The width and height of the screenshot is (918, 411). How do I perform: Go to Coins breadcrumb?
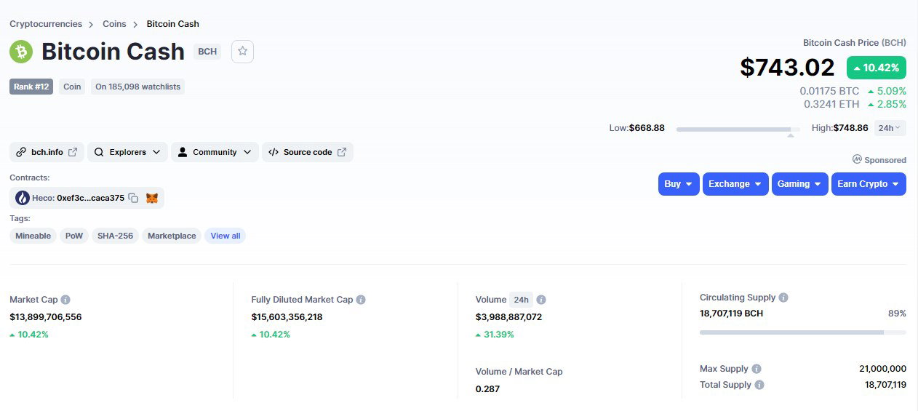114,24
